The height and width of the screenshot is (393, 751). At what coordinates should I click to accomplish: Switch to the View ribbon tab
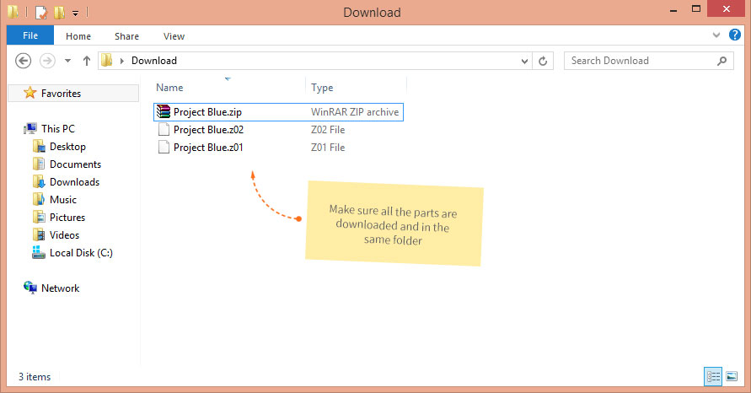click(174, 36)
